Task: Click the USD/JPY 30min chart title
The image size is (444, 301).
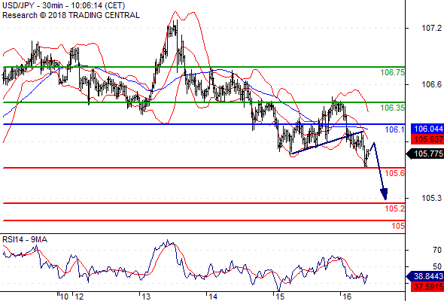Action: [64, 5]
